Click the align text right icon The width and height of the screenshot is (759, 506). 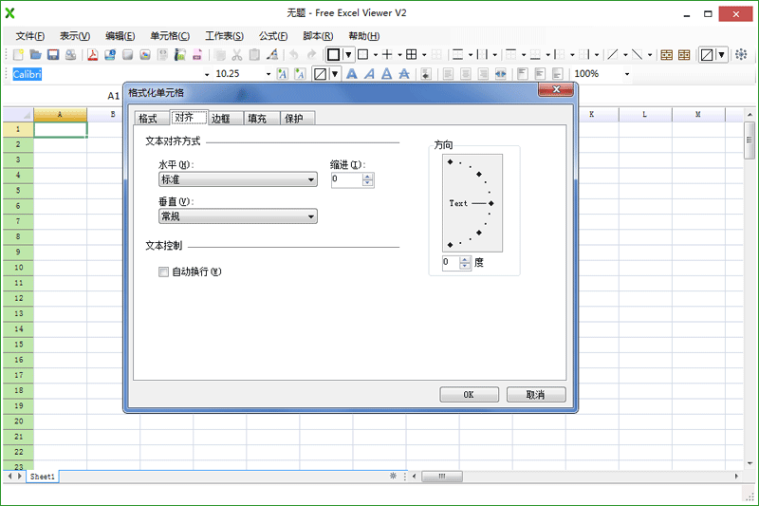(x=483, y=74)
